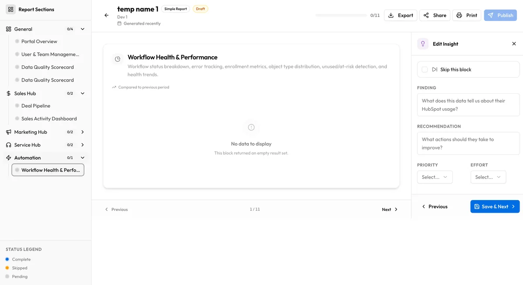This screenshot has width=523, height=285.
Task: Open the Priority Select dropdown
Action: click(435, 177)
